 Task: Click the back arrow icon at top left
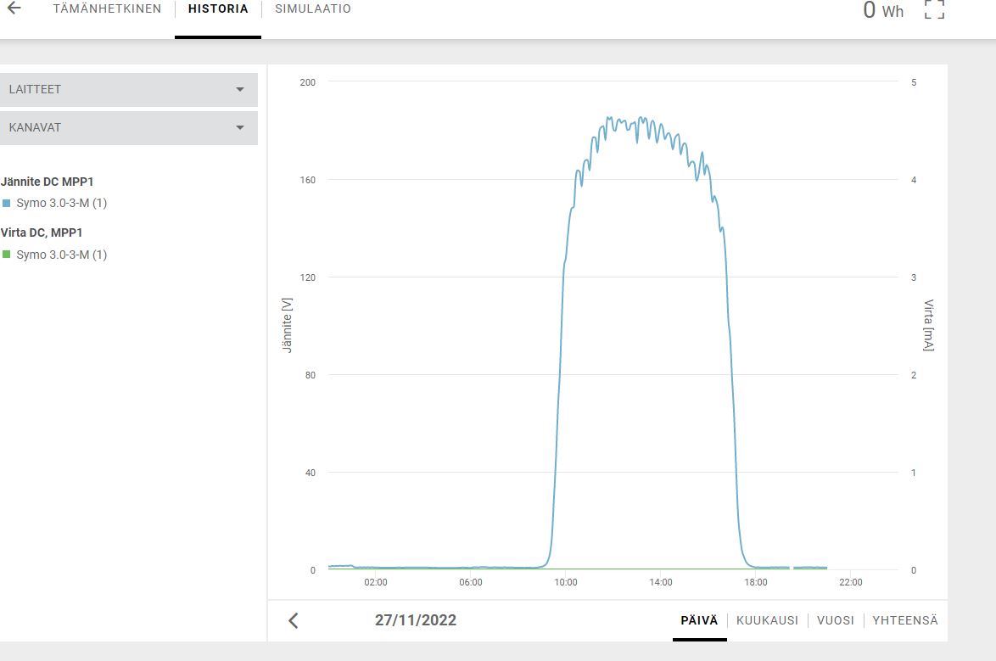point(14,8)
